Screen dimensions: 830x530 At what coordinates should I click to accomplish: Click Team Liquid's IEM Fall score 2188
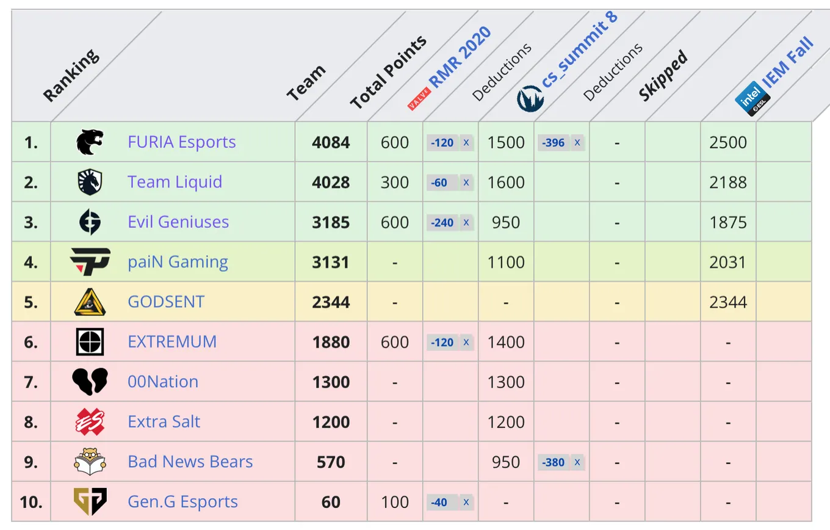coord(728,182)
